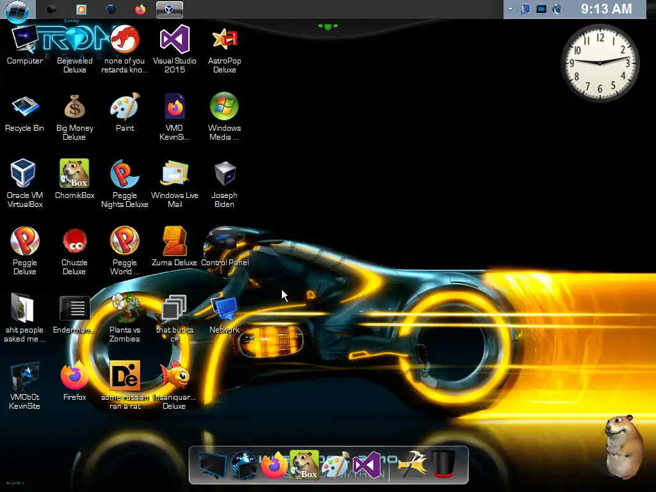Open Windows Live Mail shortcut
This screenshot has height=492, width=656.
tap(174, 184)
